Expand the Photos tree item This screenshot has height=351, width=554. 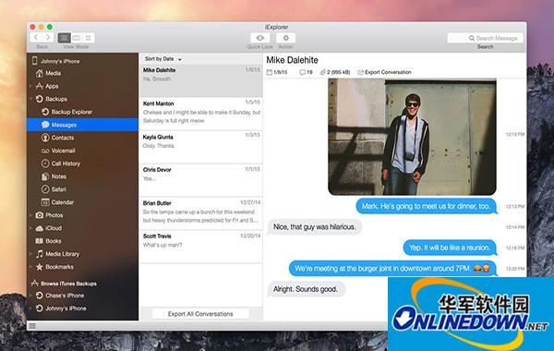(30, 215)
